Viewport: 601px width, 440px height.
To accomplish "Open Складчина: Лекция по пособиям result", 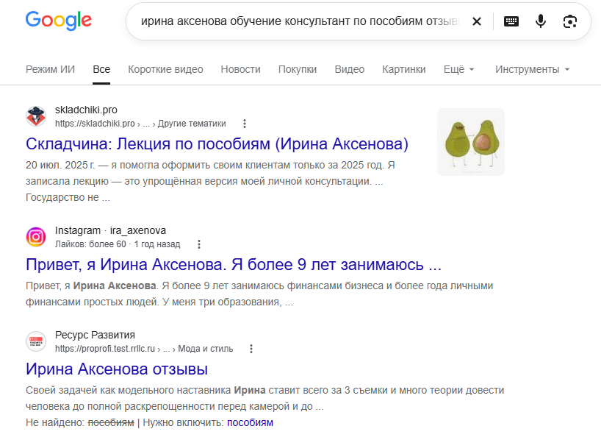I will pos(217,144).
